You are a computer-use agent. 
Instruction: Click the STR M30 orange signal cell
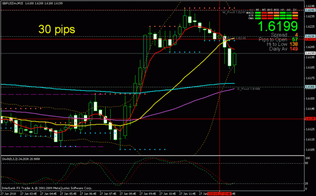pos(277,16)
